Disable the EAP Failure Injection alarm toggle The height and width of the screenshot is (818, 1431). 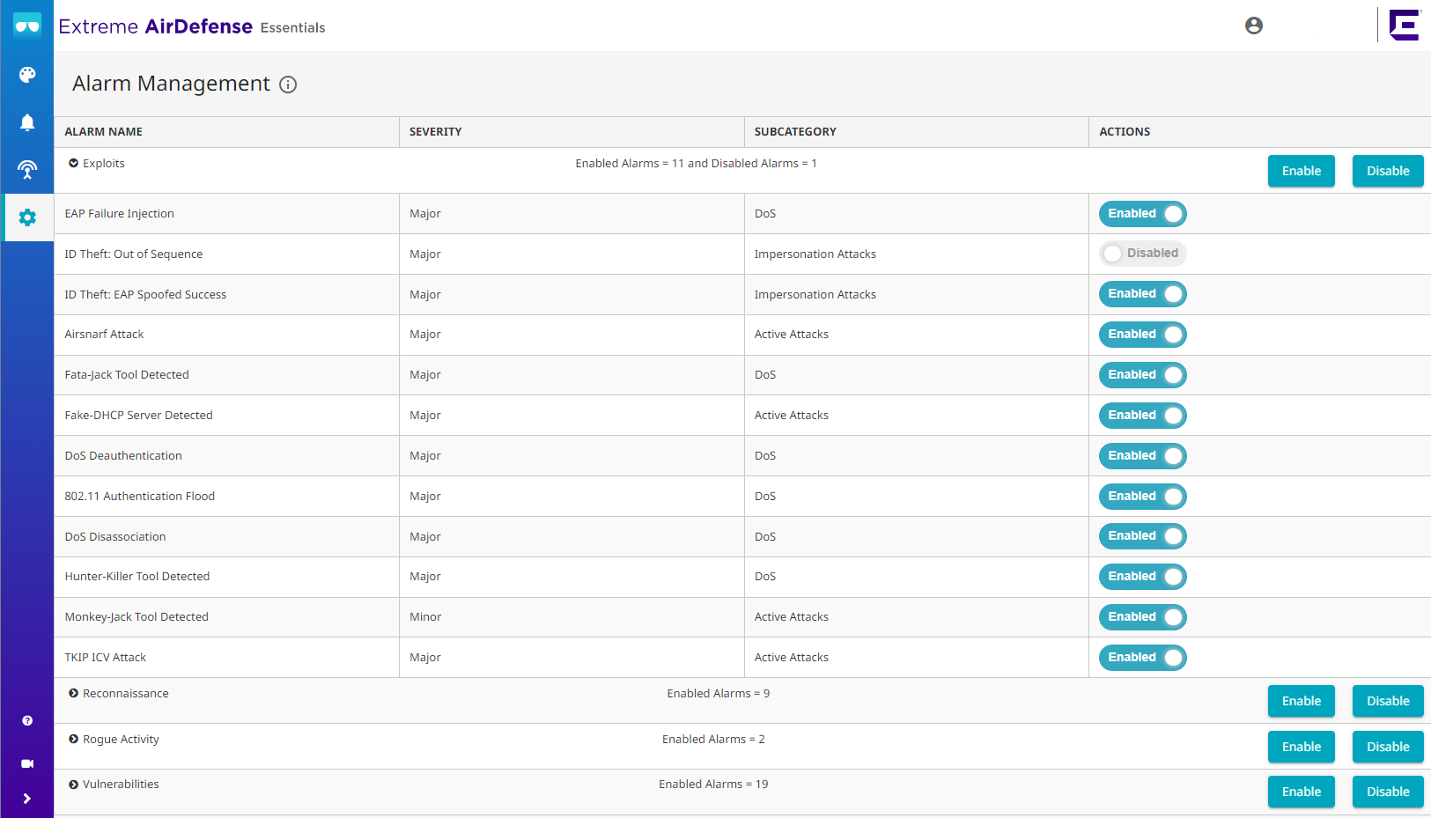pyautogui.click(x=1142, y=214)
